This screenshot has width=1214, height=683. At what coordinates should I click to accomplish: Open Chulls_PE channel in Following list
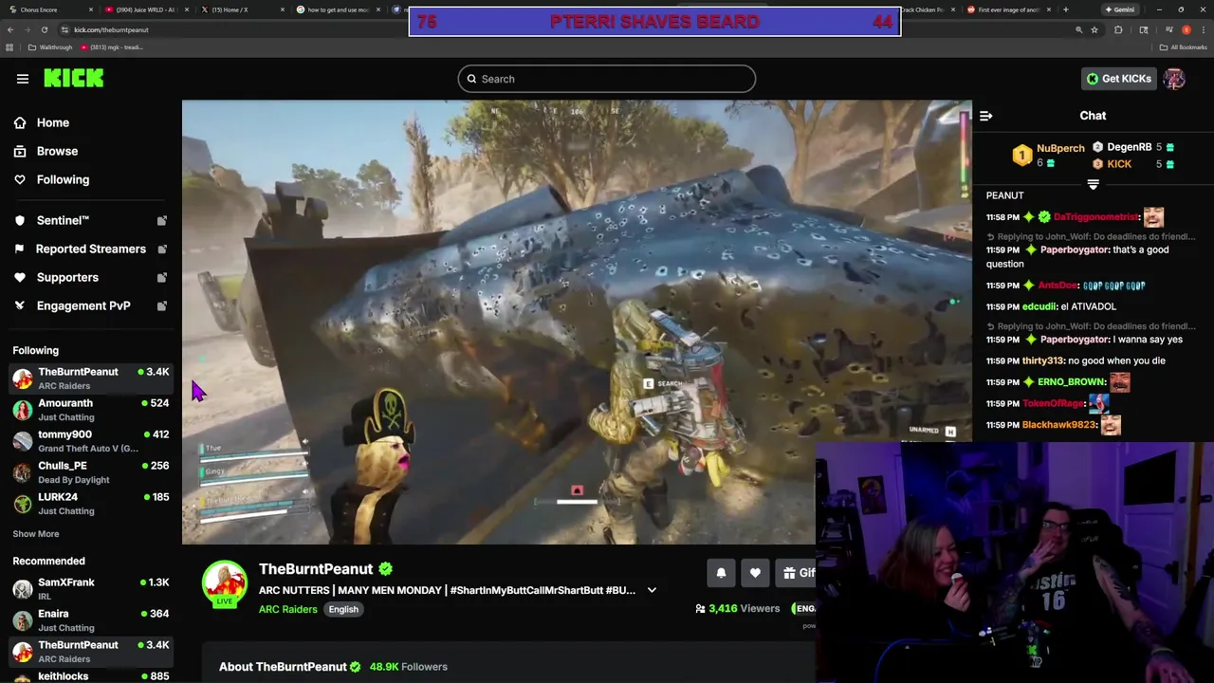(x=90, y=472)
